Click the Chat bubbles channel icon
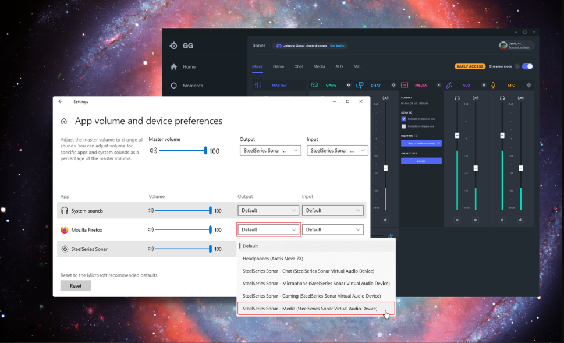 (359, 85)
